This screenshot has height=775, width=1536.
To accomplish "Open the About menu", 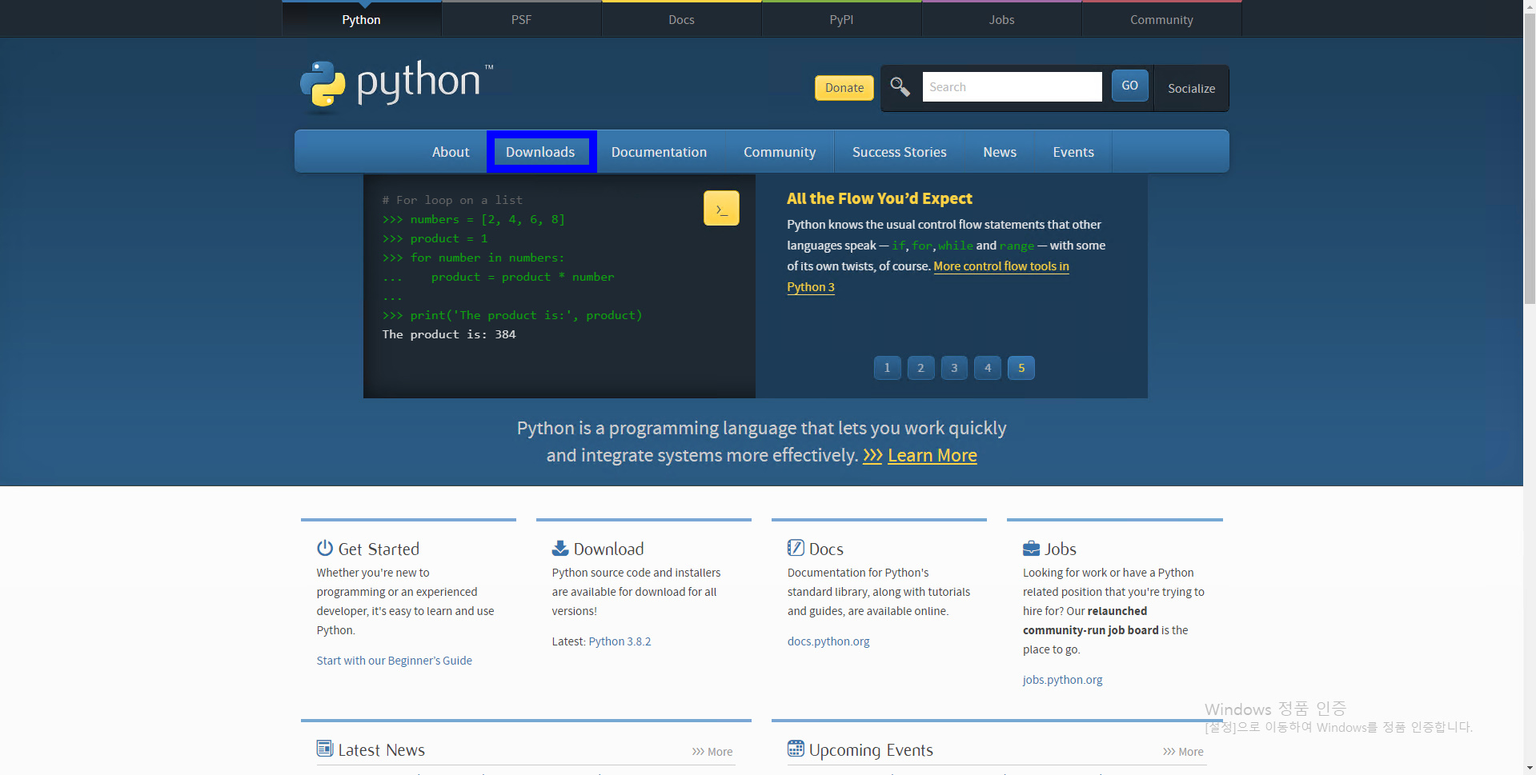I will click(451, 152).
